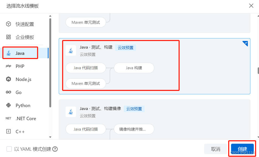Open the Maven 单元测试 step node
The width and height of the screenshot is (259, 157).
pos(85,84)
